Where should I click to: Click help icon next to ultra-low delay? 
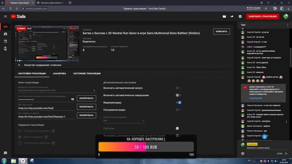(53, 143)
